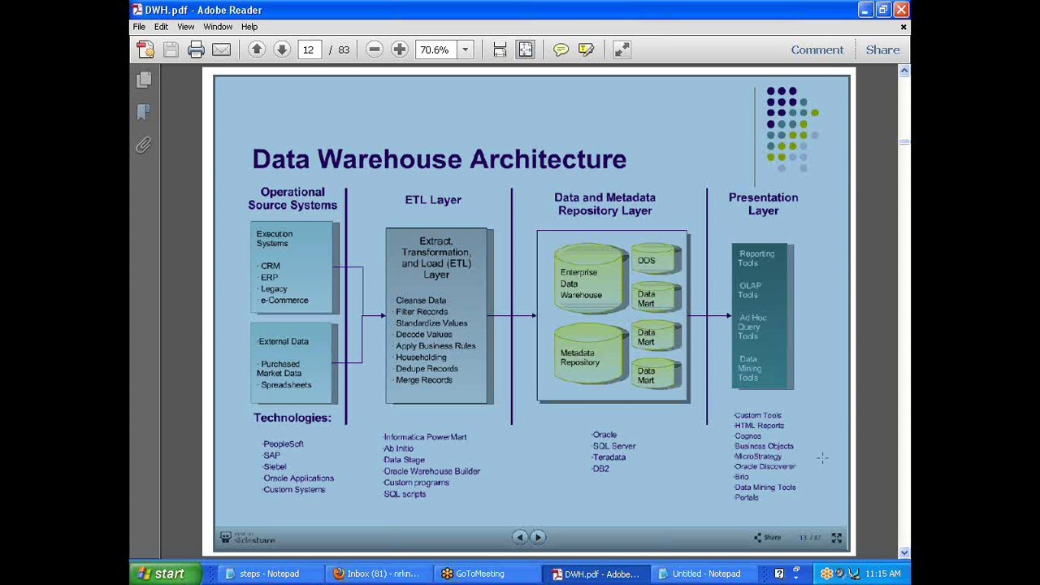Image resolution: width=1040 pixels, height=585 pixels.
Task: Click the GoToMeeting flower tray icon
Action: tap(826, 574)
